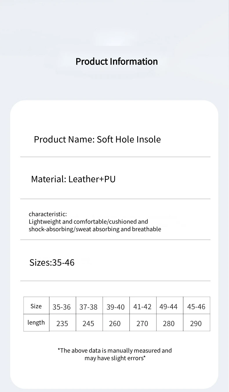
Task: Select the 280 length value
Action: 169,324
